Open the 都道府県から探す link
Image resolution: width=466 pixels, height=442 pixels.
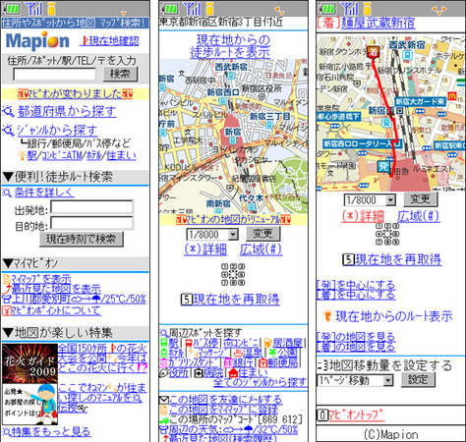67,112
